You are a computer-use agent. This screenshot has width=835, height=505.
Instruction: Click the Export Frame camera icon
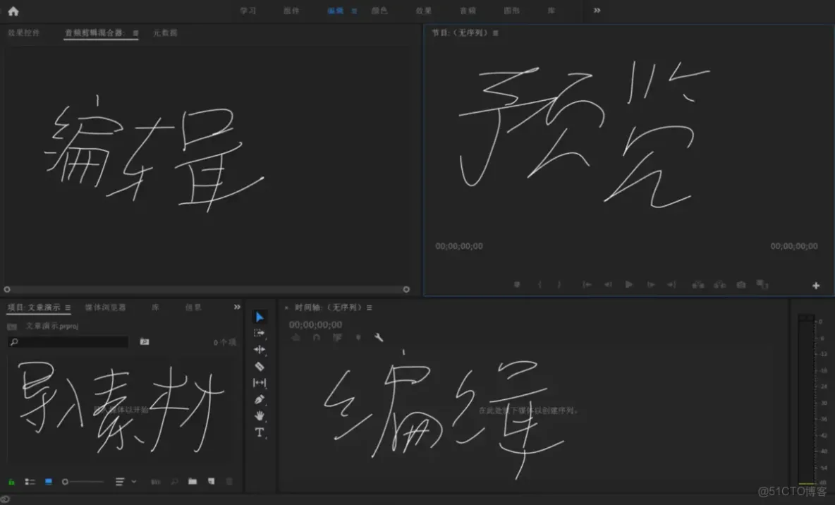(740, 284)
